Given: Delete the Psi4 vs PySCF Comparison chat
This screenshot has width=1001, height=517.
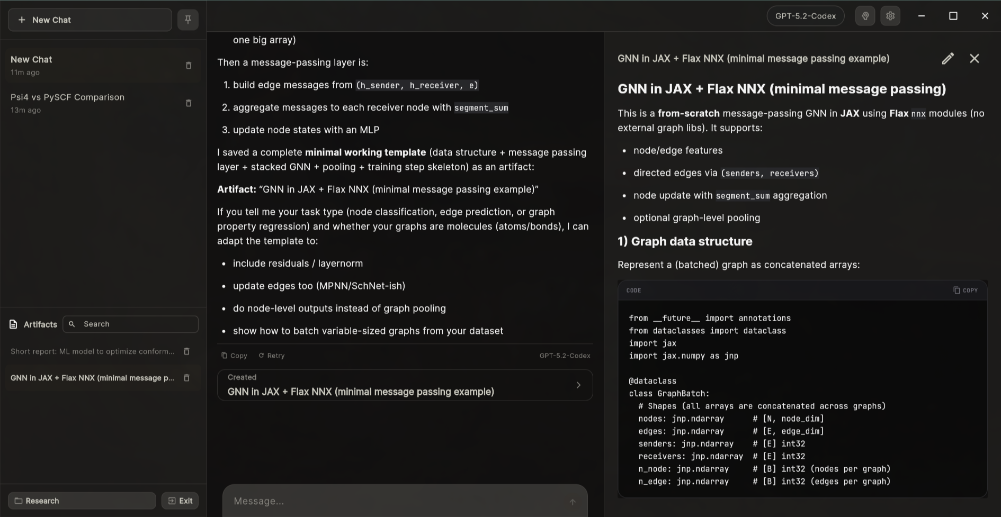Looking at the screenshot, I should pyautogui.click(x=189, y=103).
